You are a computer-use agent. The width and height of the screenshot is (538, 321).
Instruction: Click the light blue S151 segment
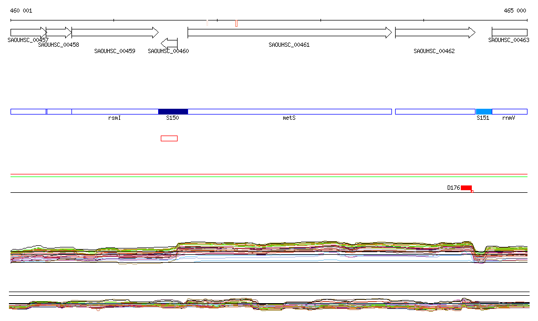pos(483,111)
